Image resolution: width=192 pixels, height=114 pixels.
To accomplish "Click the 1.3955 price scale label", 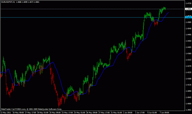I will pyautogui.click(x=189, y=110).
